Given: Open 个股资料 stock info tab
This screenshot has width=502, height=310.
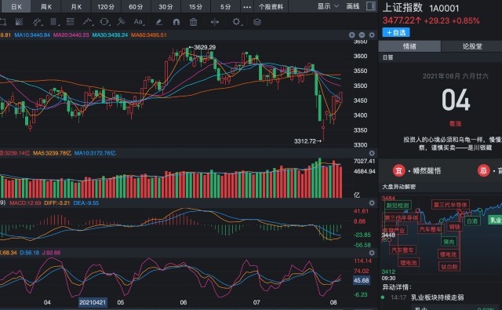Looking at the screenshot, I should 271,6.
